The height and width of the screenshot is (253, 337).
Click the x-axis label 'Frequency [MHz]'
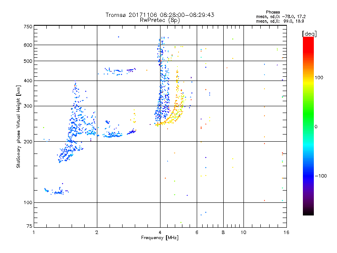(160, 238)
